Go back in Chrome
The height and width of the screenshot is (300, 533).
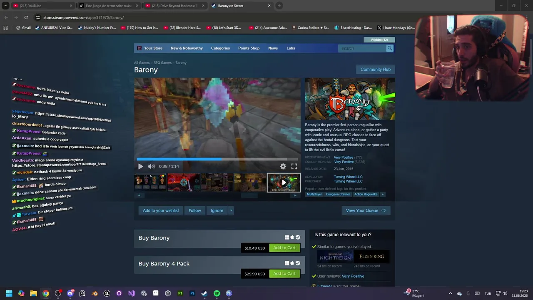coord(6,17)
